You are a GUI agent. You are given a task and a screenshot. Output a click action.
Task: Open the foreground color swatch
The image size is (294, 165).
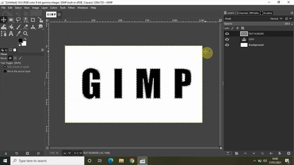[20, 40]
